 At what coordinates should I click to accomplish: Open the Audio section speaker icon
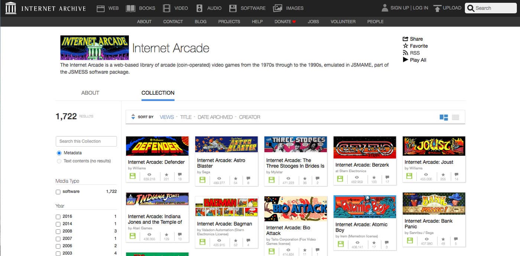click(199, 8)
